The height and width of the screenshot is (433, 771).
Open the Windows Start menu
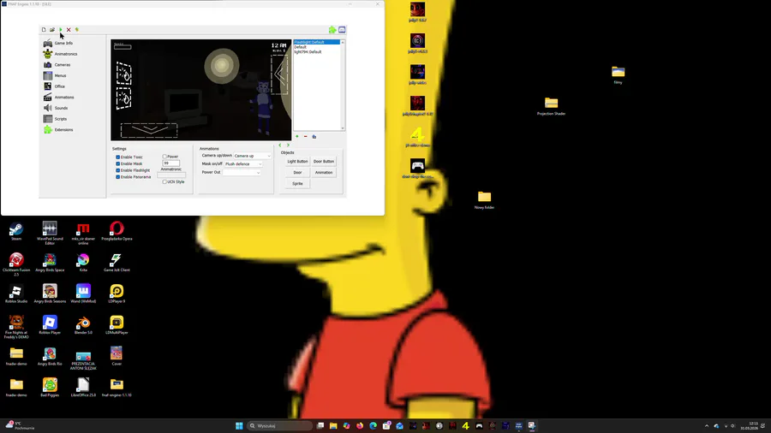pos(239,425)
